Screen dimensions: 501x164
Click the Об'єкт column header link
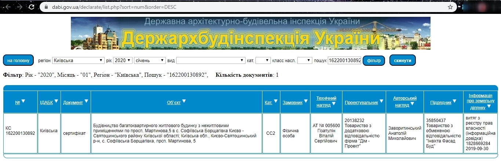174,103
